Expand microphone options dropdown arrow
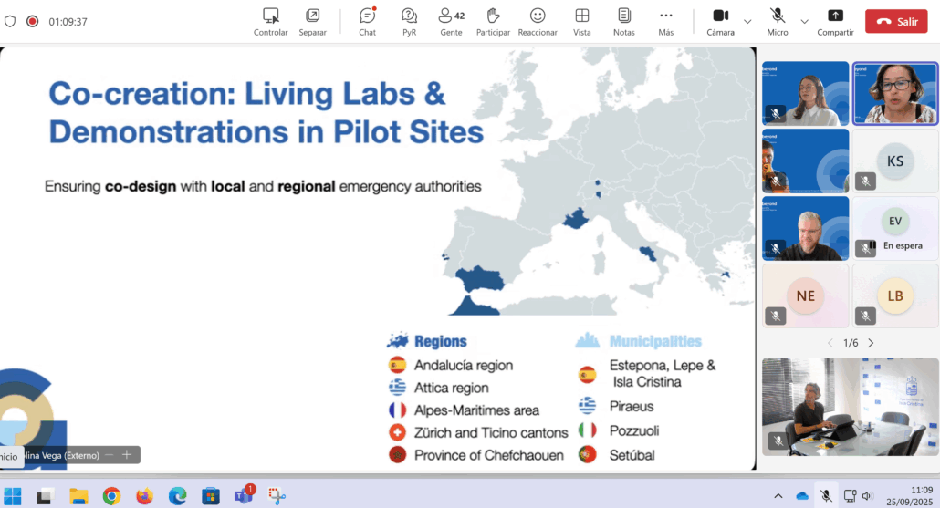Viewport: 940px width, 508px height. click(804, 21)
